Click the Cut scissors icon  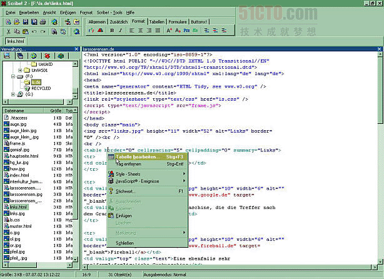(x=8, y=31)
